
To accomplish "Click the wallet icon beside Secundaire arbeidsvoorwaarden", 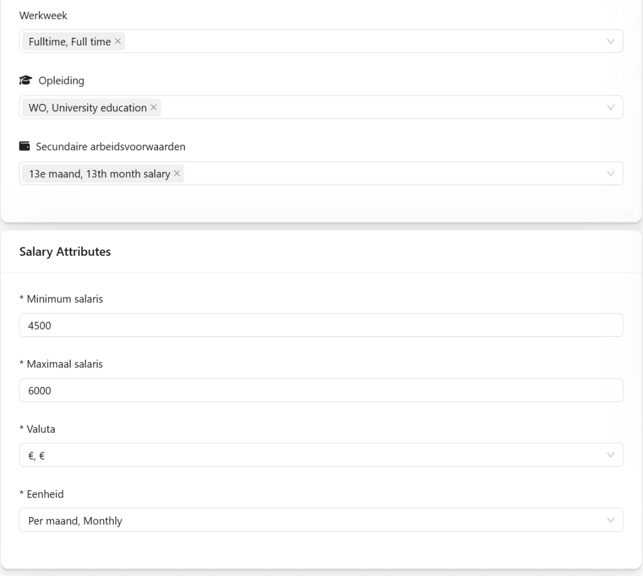I will [24, 146].
